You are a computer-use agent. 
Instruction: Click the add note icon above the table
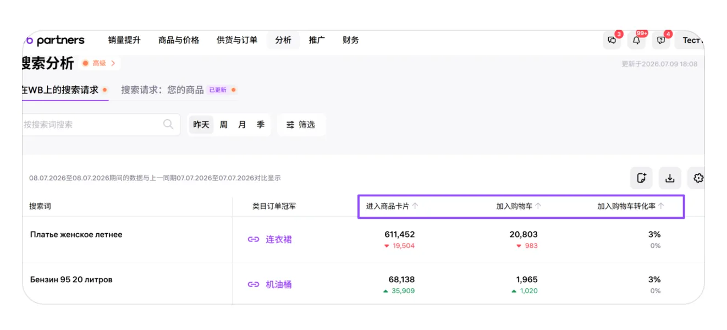(x=641, y=178)
